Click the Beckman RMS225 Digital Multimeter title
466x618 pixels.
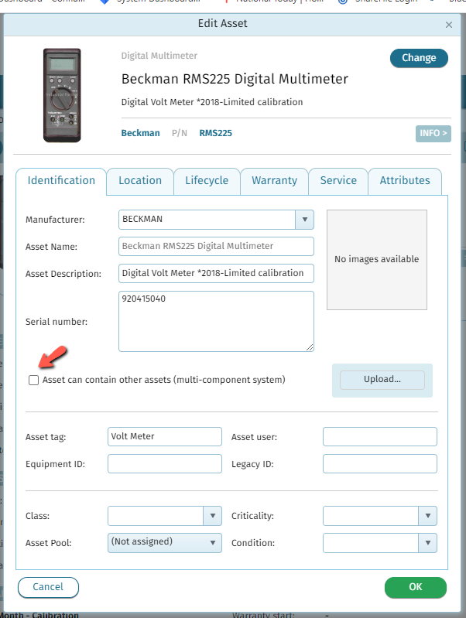point(235,79)
